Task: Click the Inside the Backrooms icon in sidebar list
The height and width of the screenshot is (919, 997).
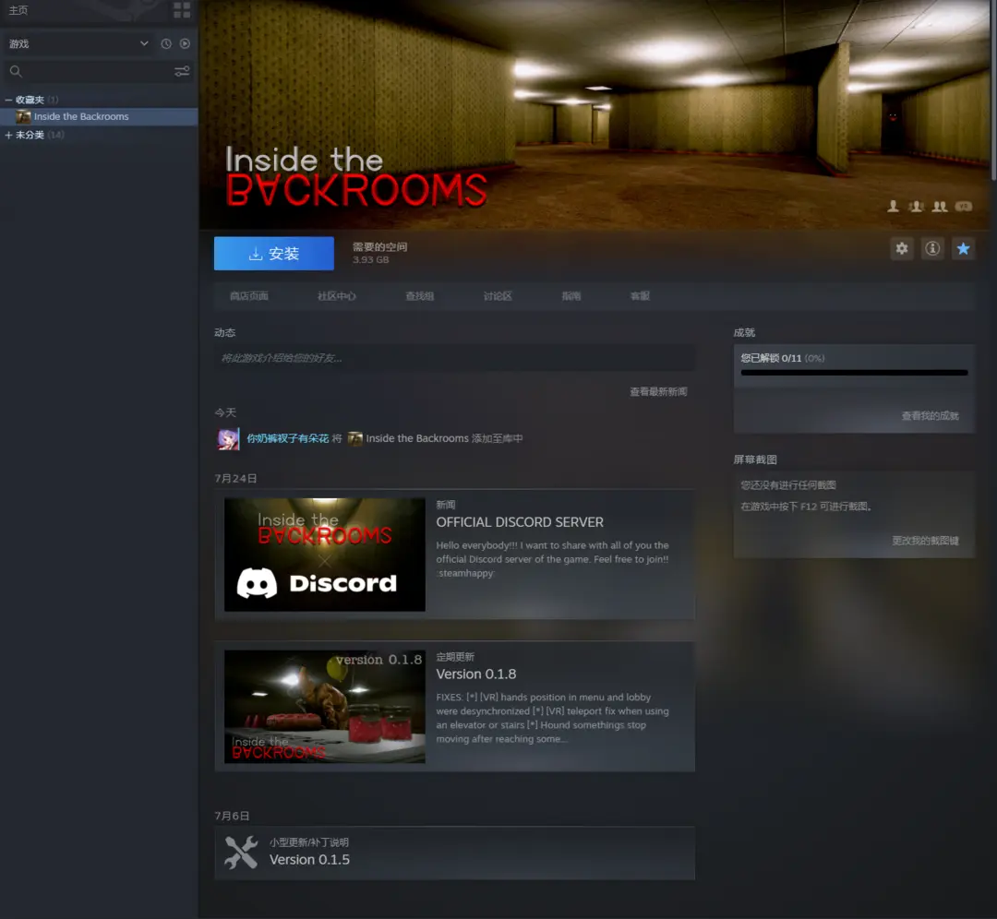Action: 23,117
